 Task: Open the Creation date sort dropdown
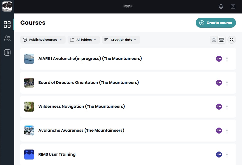point(121,40)
